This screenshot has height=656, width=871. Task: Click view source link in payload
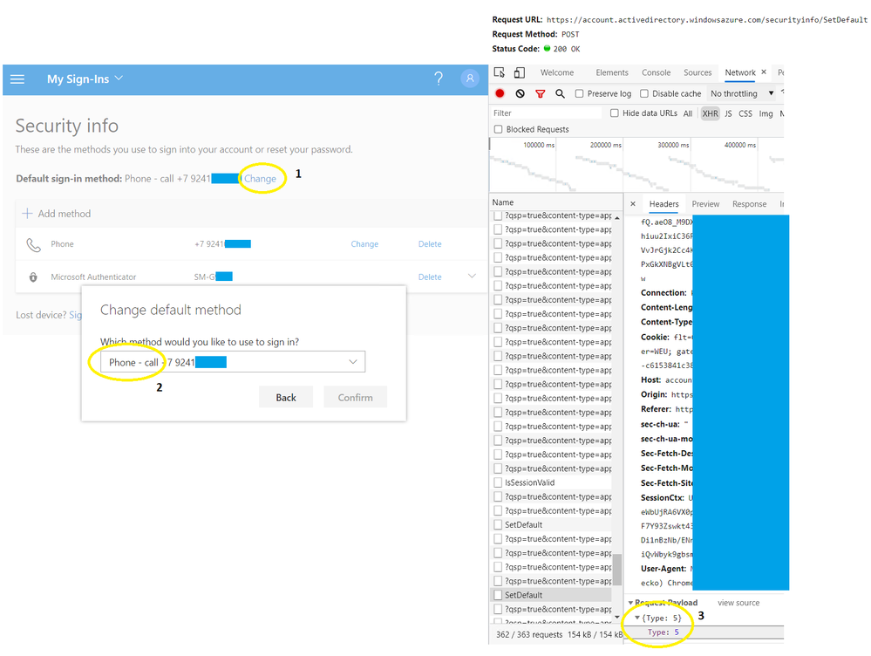(738, 603)
